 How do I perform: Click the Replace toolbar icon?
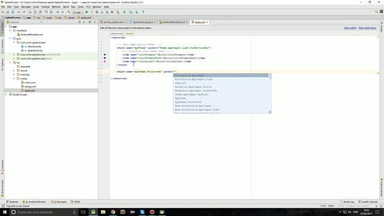(51, 12)
